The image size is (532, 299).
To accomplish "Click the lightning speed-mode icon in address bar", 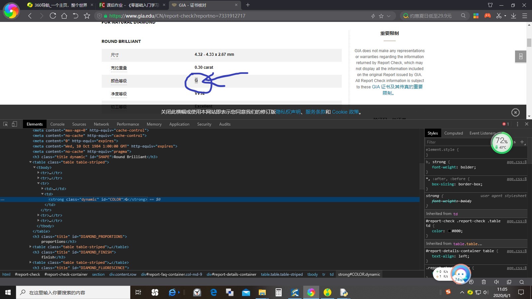I will (373, 16).
